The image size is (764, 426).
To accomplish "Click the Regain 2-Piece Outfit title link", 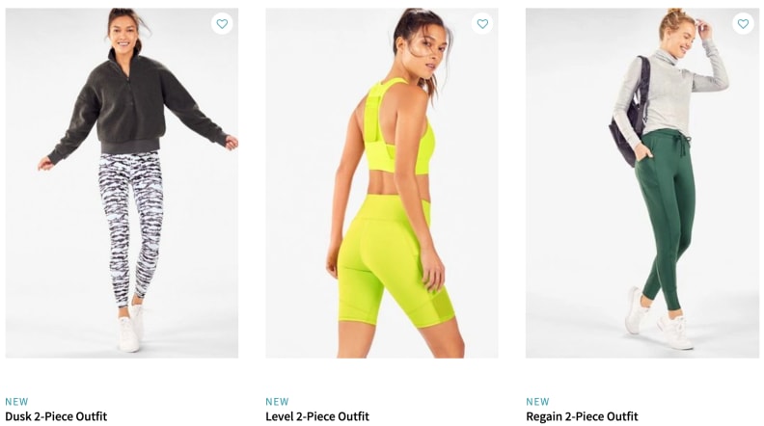I will tap(582, 416).
